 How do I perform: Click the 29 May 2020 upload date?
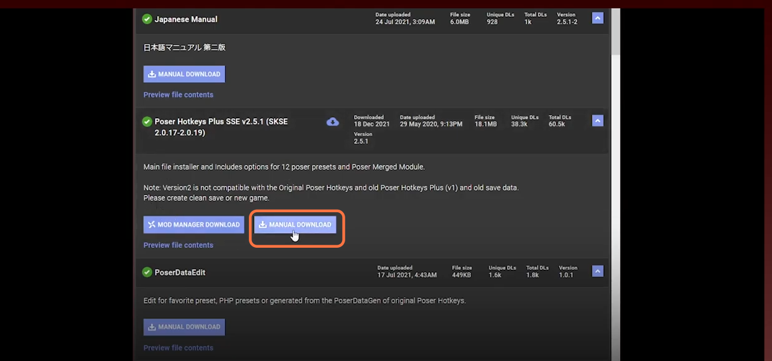431,124
